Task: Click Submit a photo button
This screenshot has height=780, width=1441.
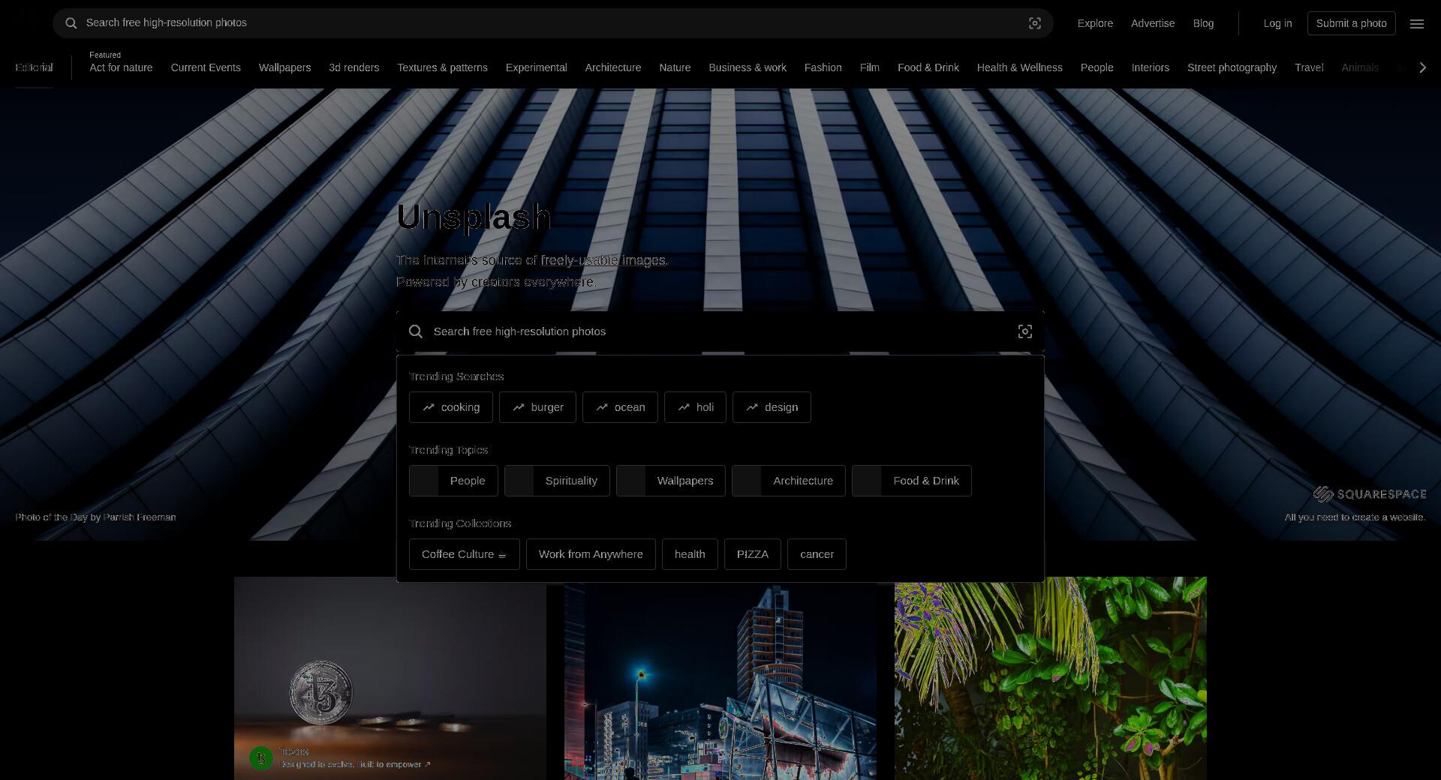Action: tap(1352, 23)
